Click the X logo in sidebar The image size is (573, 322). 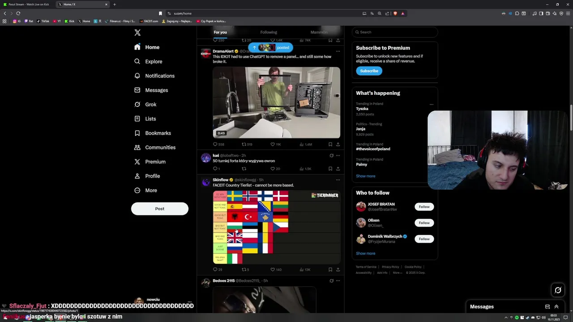click(137, 33)
